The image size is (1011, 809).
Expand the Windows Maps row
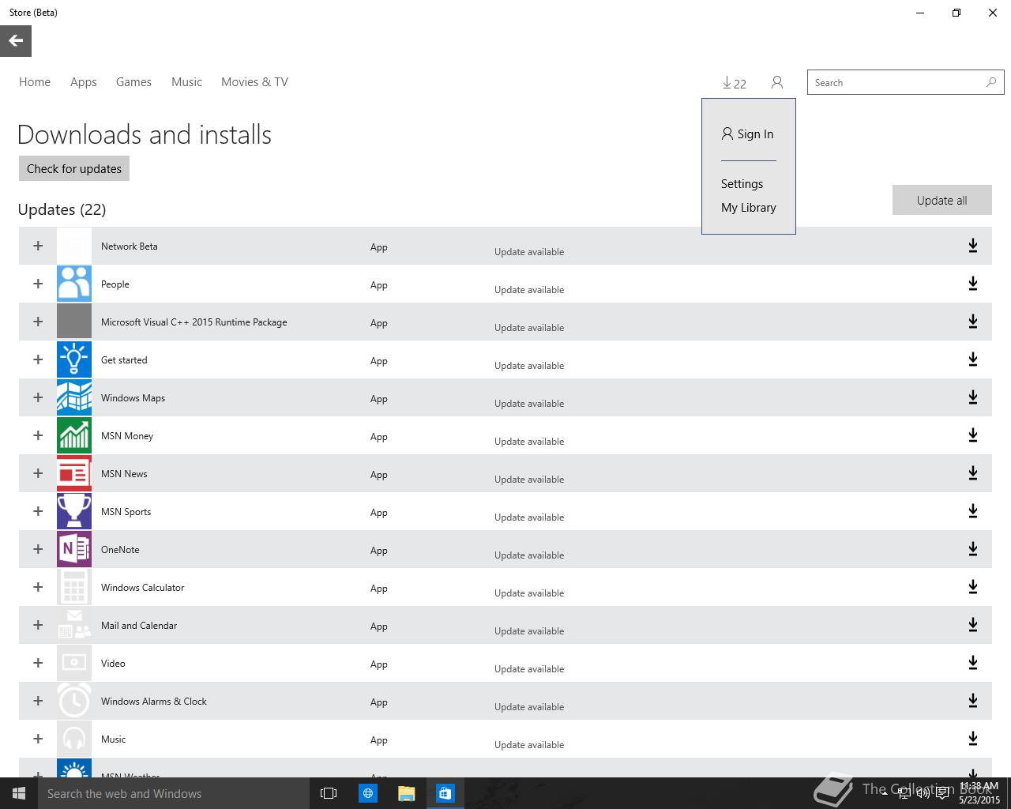pyautogui.click(x=38, y=397)
